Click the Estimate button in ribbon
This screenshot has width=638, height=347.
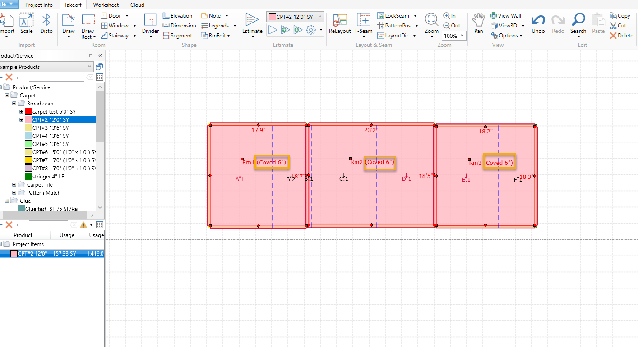pos(252,26)
